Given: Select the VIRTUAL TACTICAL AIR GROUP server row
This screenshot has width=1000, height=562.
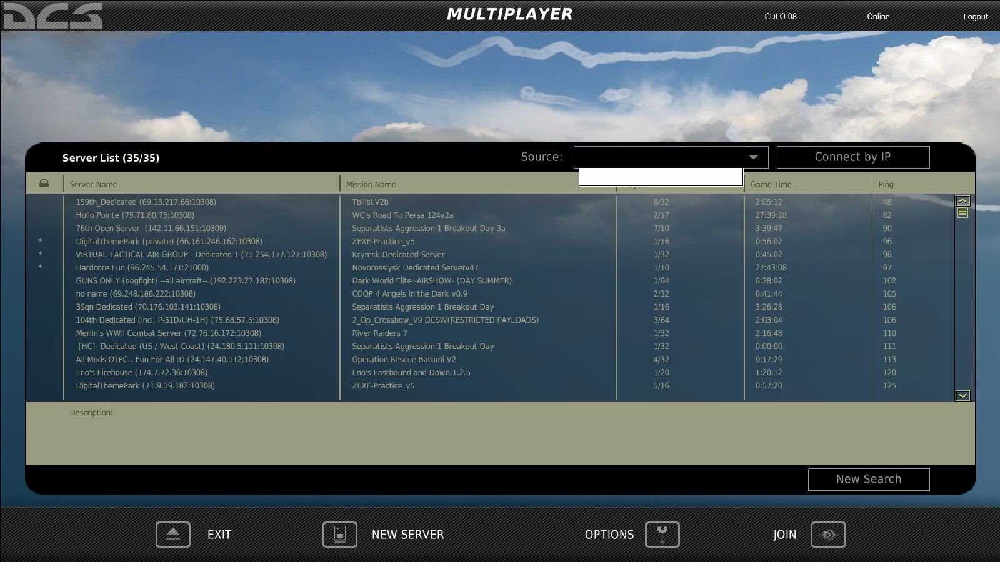Looking at the screenshot, I should (200, 254).
